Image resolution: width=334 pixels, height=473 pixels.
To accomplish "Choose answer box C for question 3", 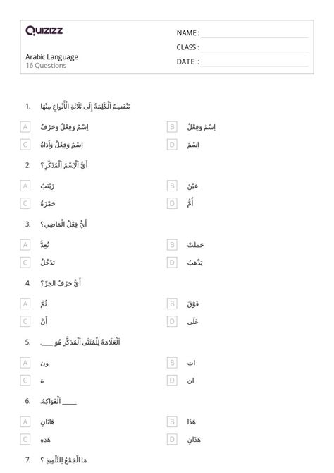I will (x=25, y=263).
